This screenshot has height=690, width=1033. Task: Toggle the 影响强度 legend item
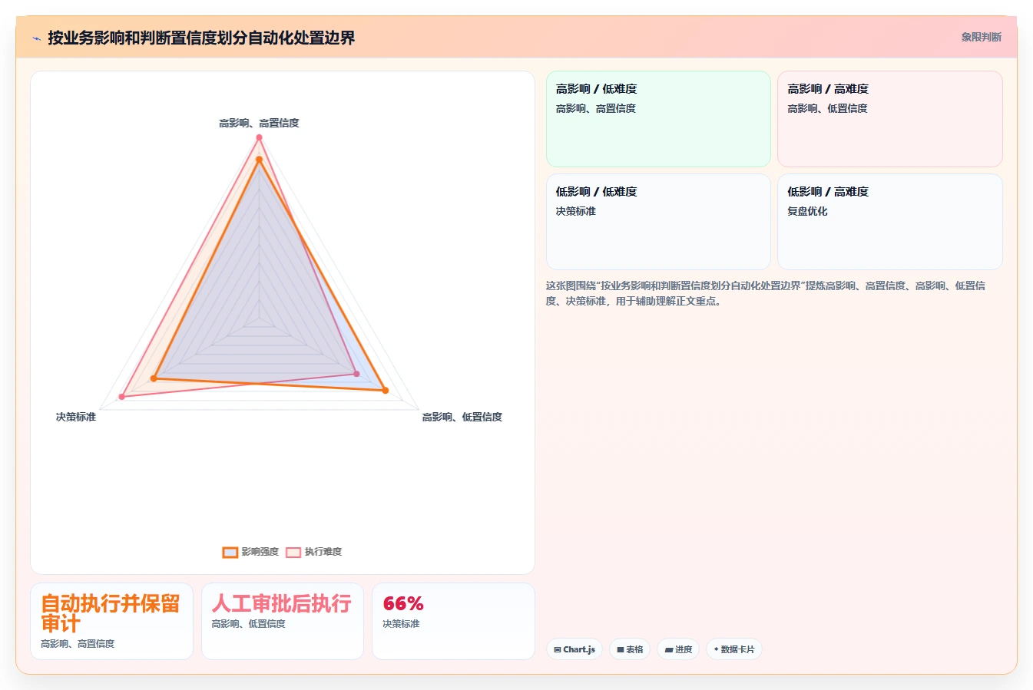pyautogui.click(x=250, y=552)
